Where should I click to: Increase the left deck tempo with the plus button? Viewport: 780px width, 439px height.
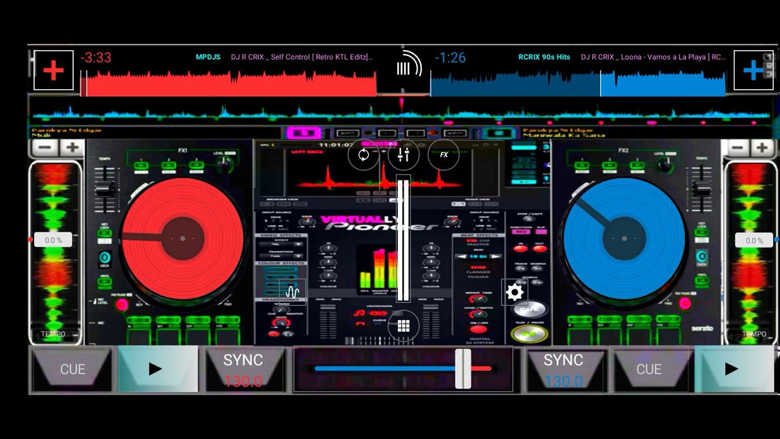pyautogui.click(x=72, y=148)
